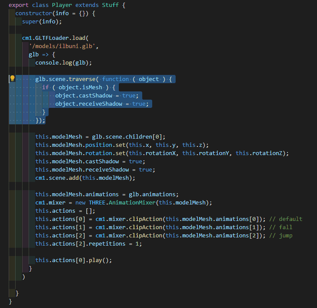This screenshot has width=317, height=308.
Task: Click the word 'Player' in class declaration
Action: click(62, 5)
